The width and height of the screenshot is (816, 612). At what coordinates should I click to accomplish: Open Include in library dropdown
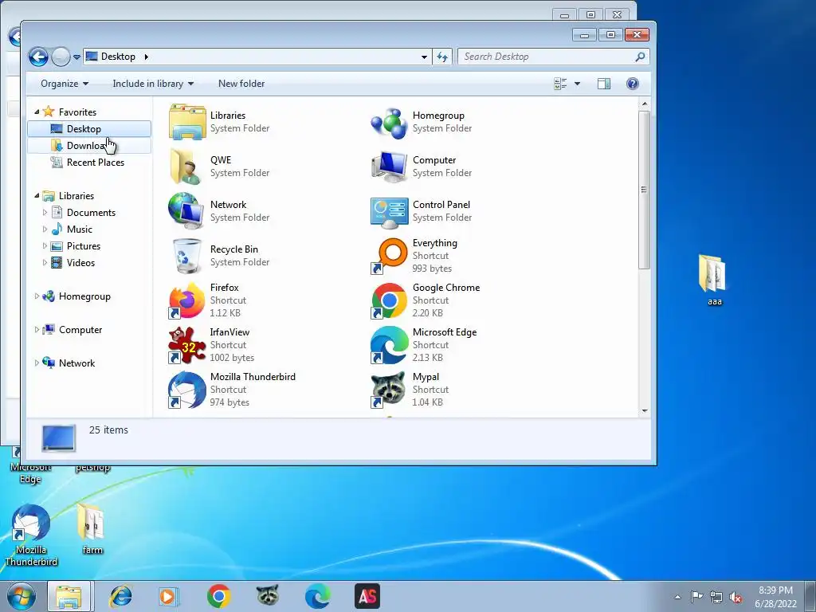pyautogui.click(x=153, y=84)
